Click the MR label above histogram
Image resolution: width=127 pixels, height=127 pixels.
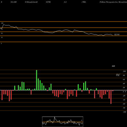[113, 66]
